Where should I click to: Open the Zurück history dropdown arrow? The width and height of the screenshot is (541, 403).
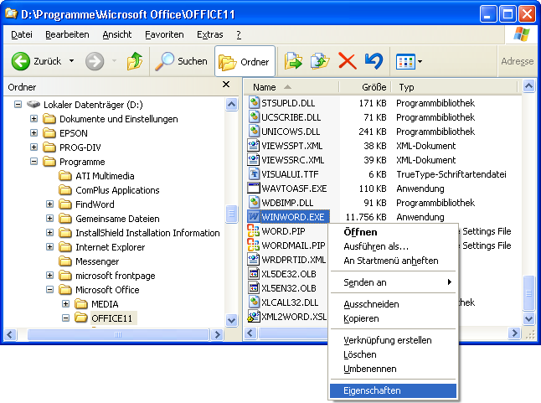tap(71, 61)
